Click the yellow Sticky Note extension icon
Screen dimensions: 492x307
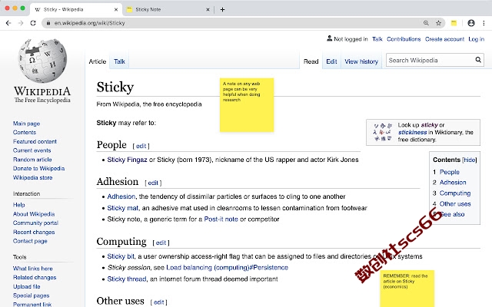coord(454,23)
